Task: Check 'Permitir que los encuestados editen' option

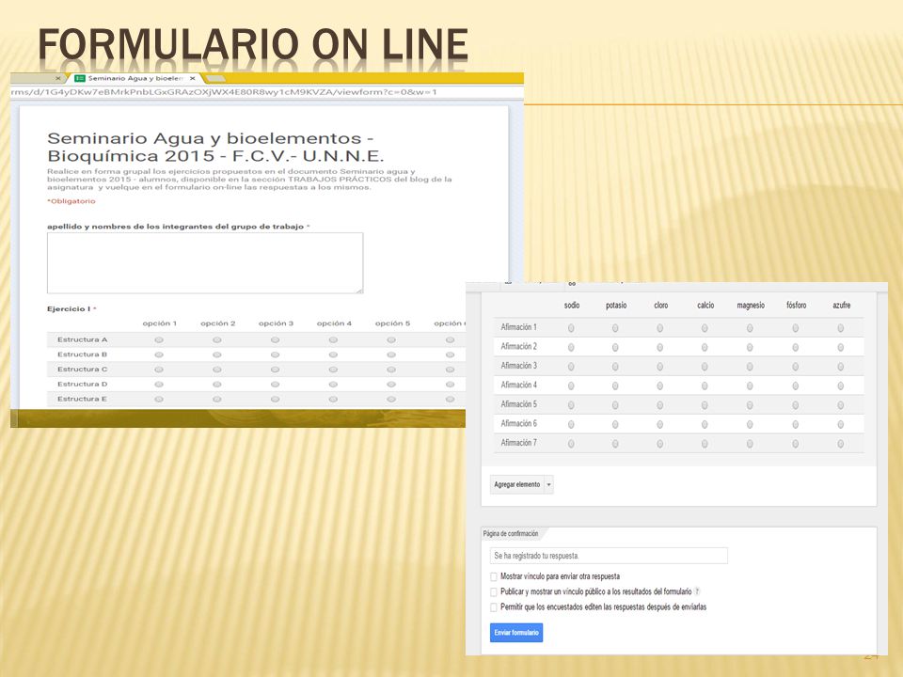Action: (494, 606)
